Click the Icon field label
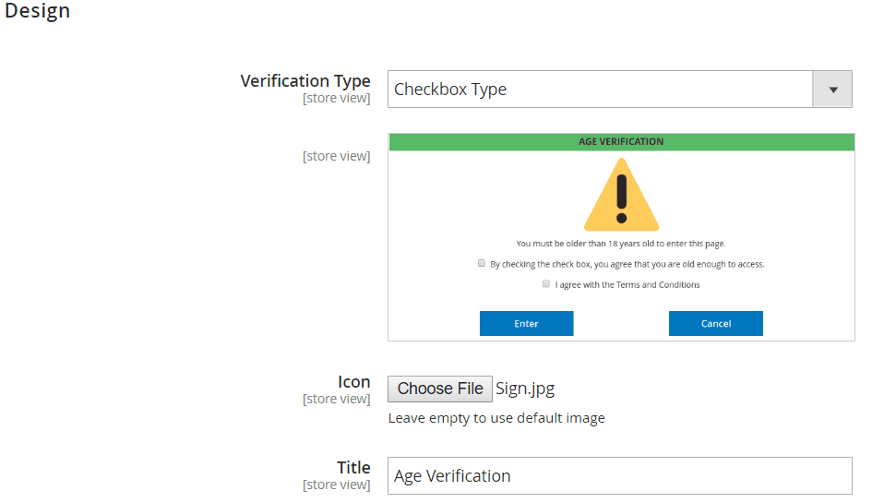Viewport: 896px width, 503px height. point(353,381)
